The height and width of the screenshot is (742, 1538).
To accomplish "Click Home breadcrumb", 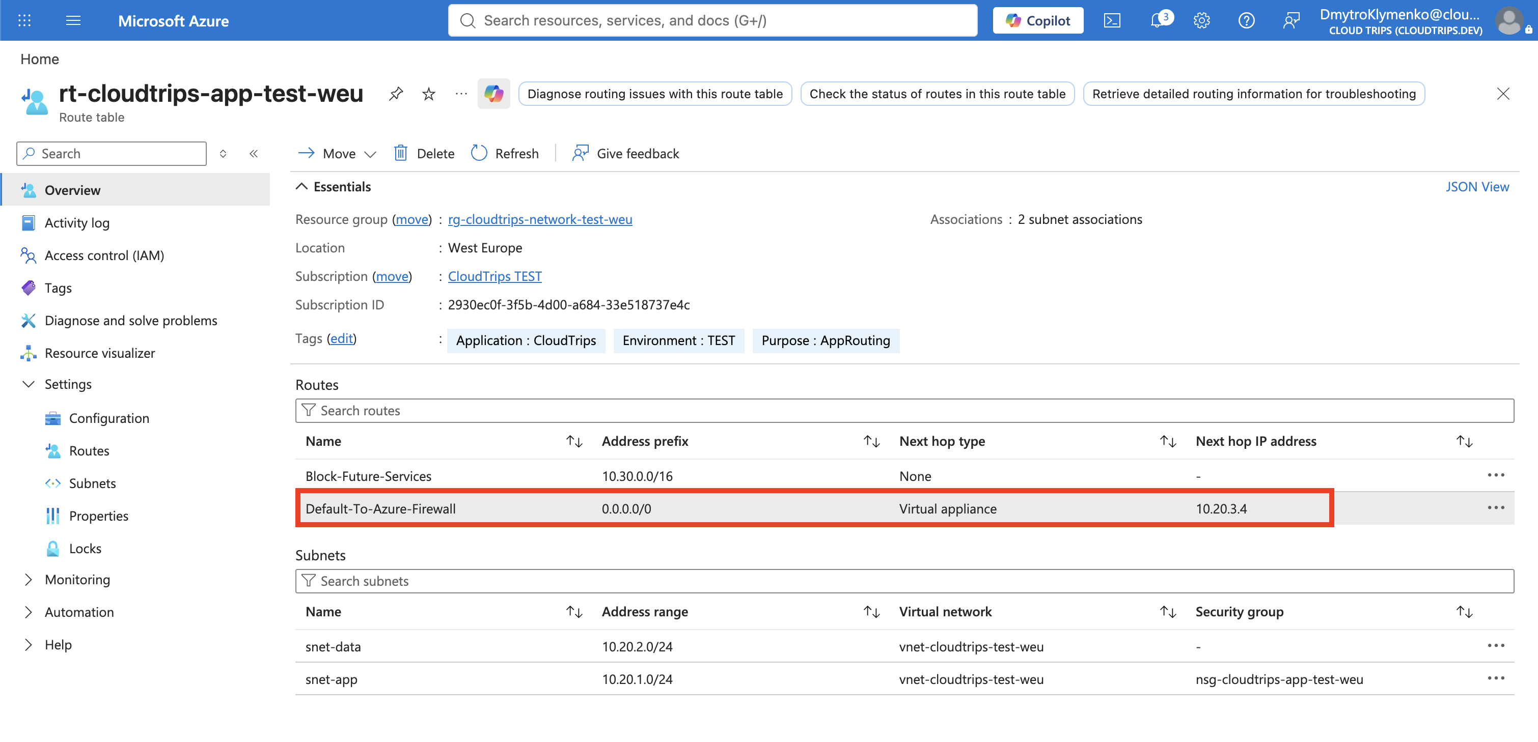I will coord(39,59).
